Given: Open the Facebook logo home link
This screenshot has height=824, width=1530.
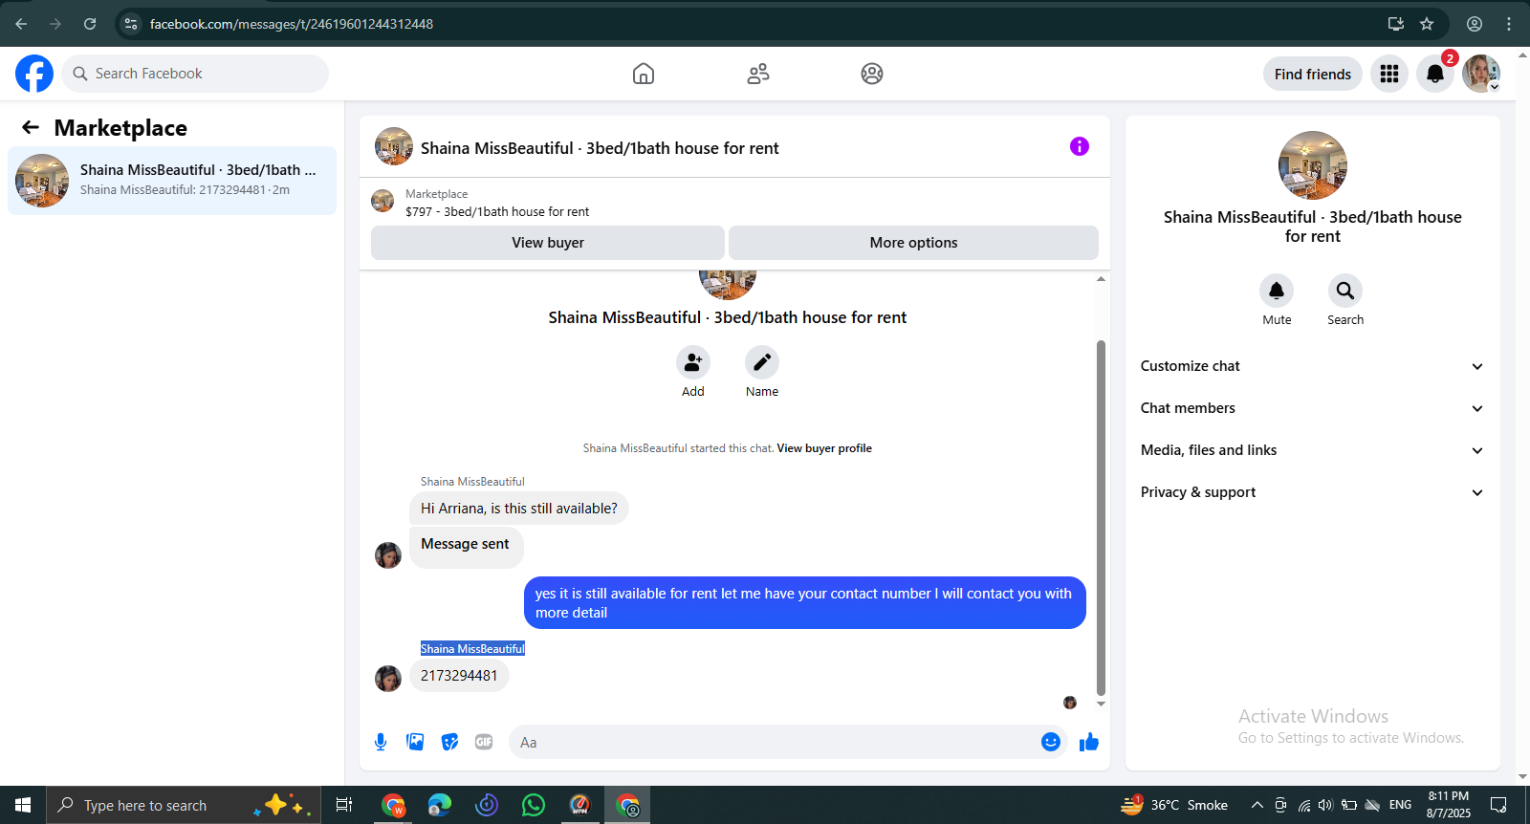Looking at the screenshot, I should tap(34, 74).
